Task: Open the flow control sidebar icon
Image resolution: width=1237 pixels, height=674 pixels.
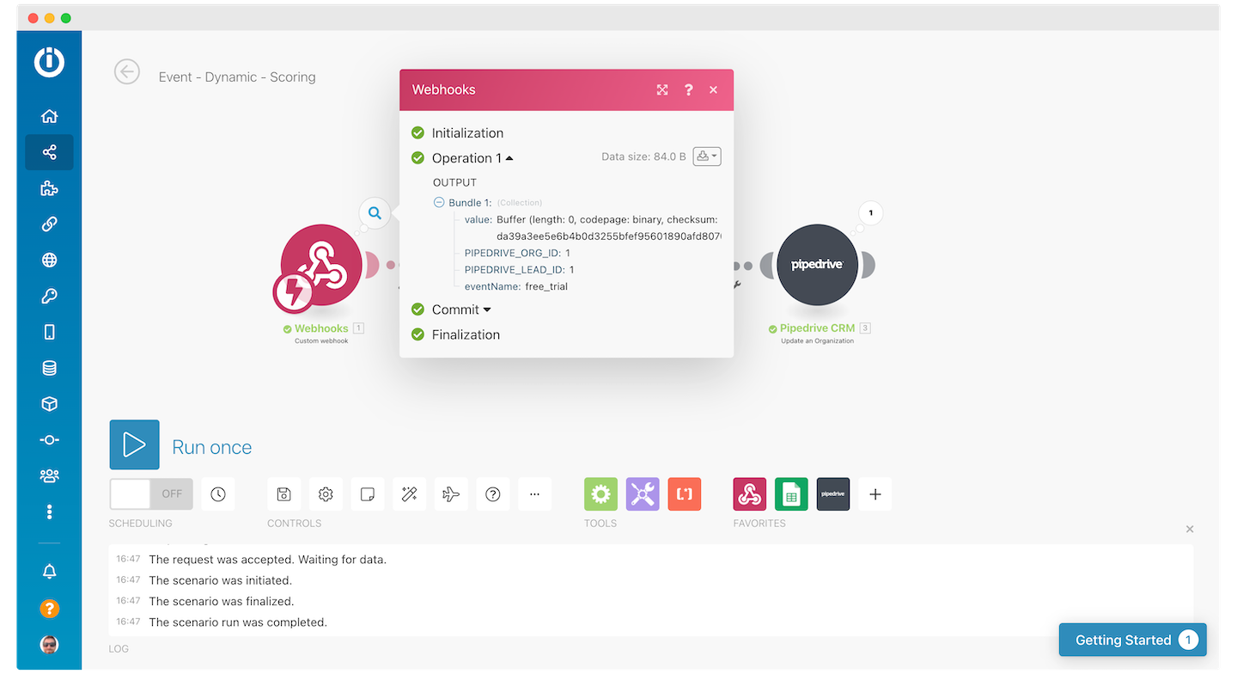Action: pyautogui.click(x=49, y=439)
